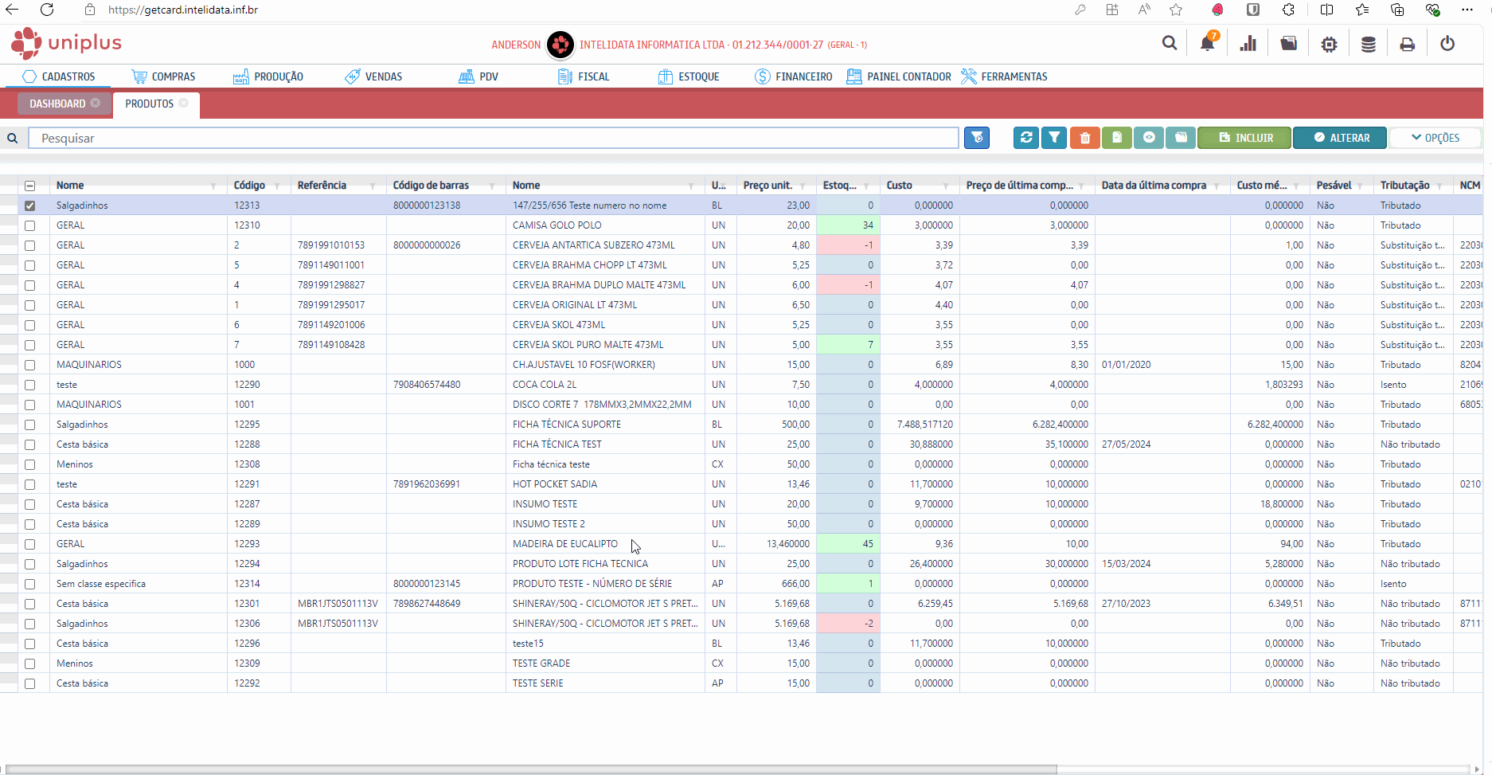
Task: Check the HOT POCKET SADIA row checkbox
Action: 29,484
